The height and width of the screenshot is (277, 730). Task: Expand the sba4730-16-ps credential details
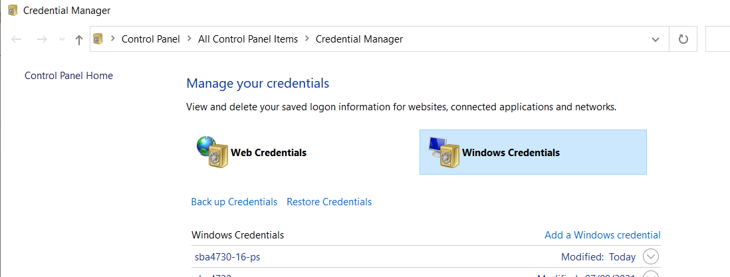coord(651,256)
